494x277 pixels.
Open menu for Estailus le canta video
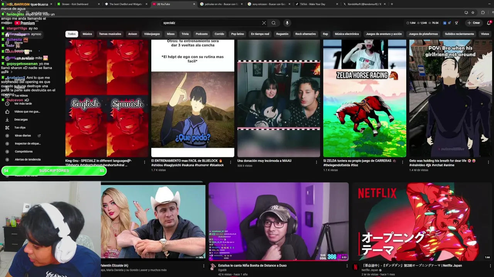tap(347, 266)
